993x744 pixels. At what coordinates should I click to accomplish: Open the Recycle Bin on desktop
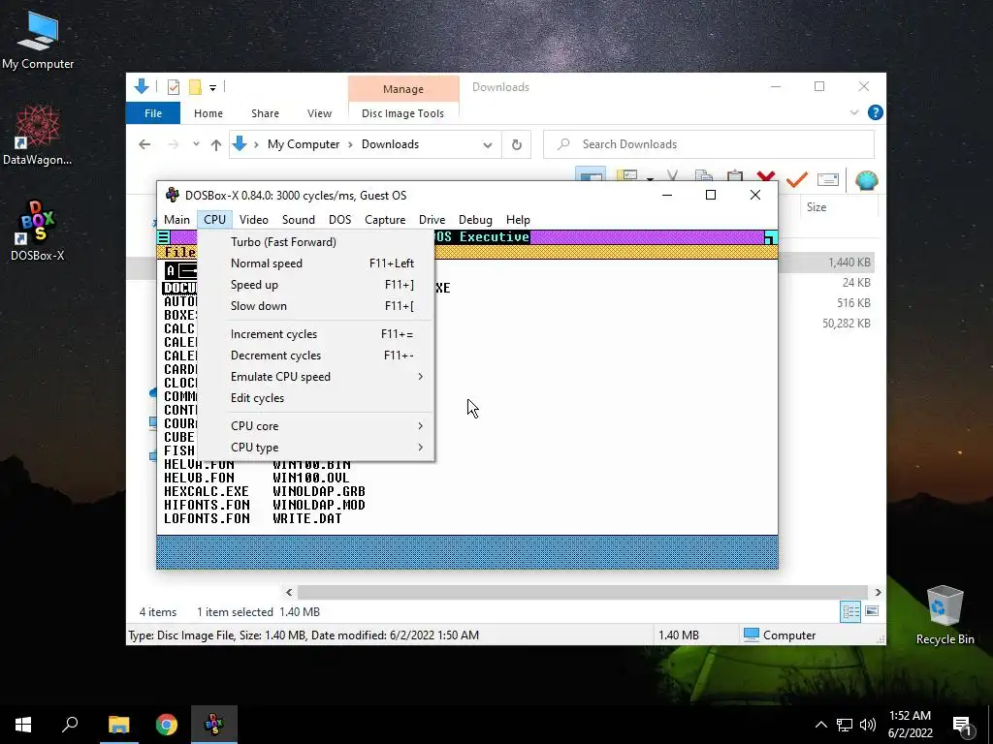tap(945, 615)
